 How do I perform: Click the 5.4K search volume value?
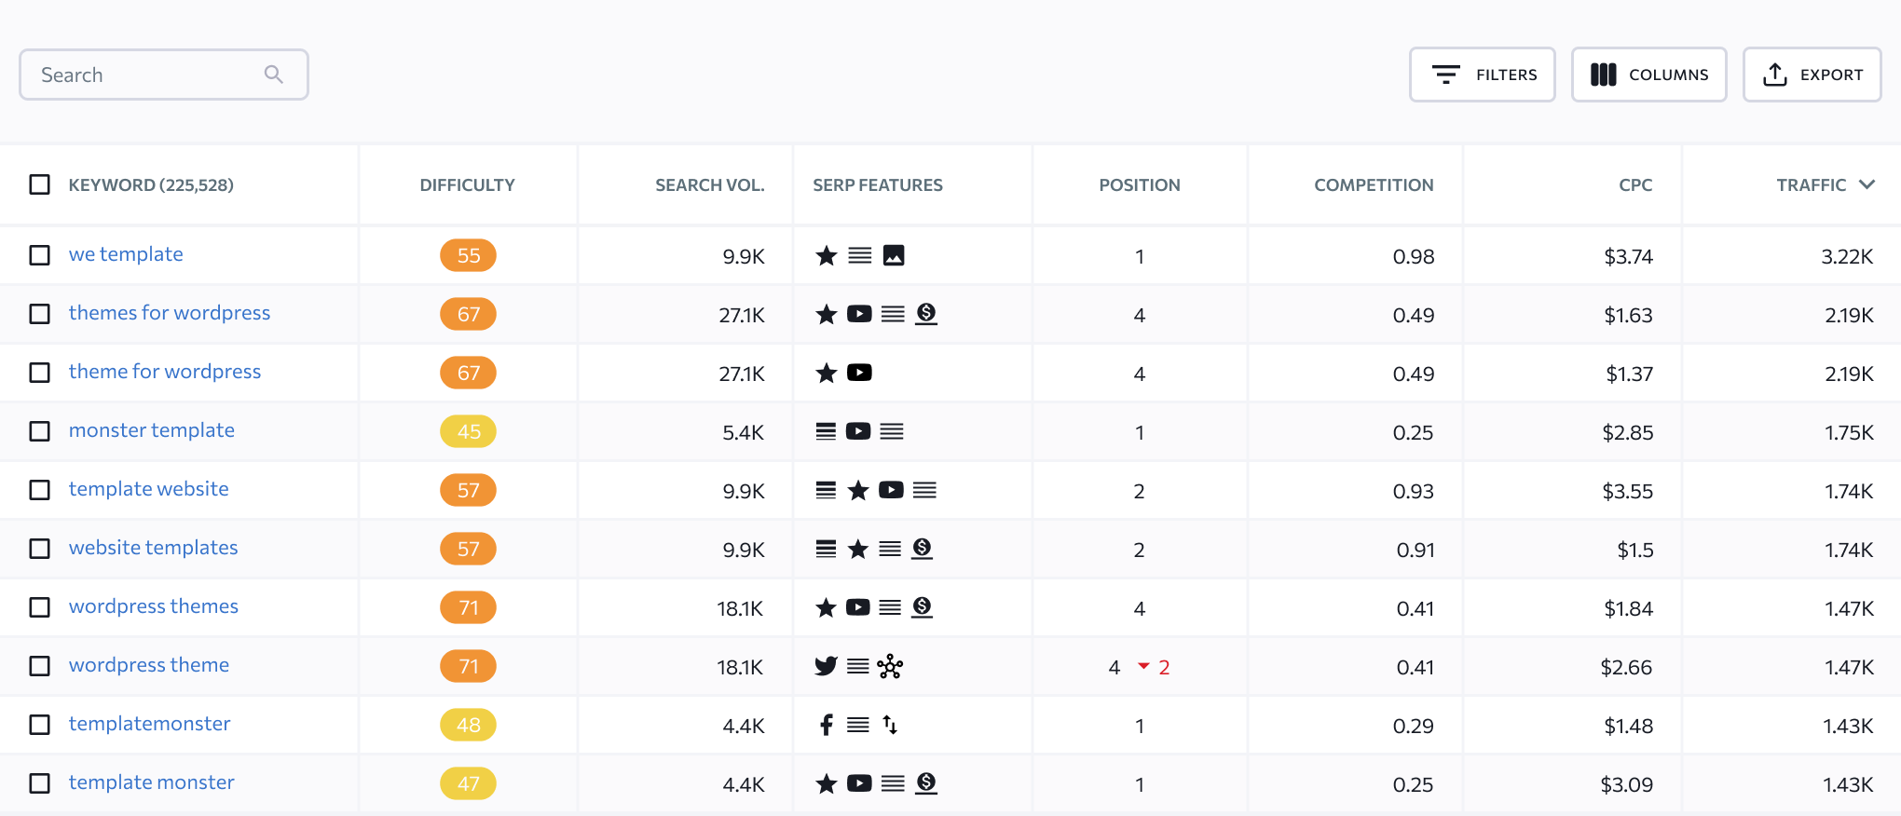click(x=744, y=432)
